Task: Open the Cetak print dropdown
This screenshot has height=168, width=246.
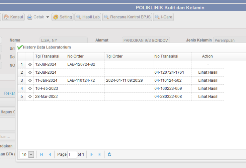Action: coord(38,17)
